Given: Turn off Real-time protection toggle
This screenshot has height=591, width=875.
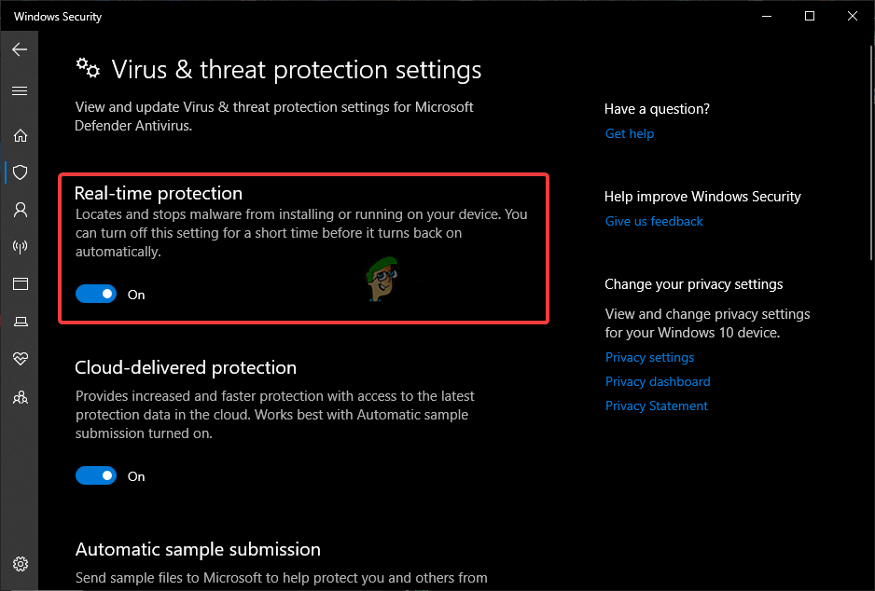Looking at the screenshot, I should point(96,295).
